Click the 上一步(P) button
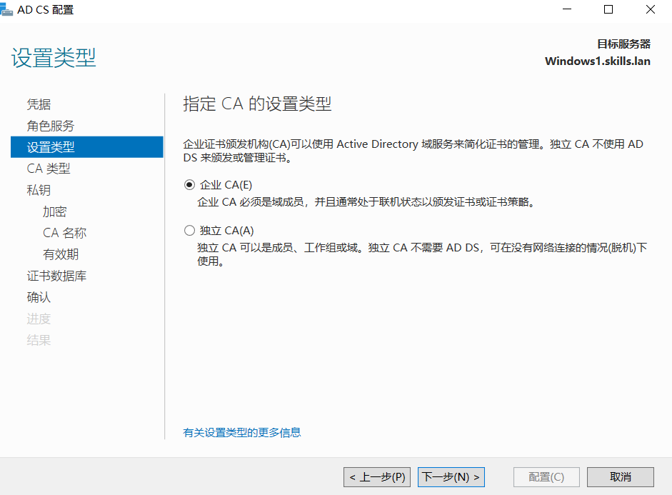This screenshot has width=672, height=495. 377,476
